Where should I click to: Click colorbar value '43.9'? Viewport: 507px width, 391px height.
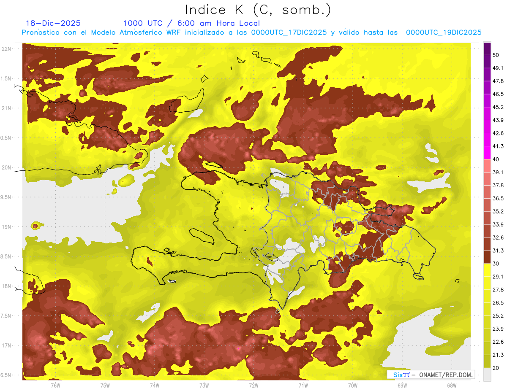[498, 120]
